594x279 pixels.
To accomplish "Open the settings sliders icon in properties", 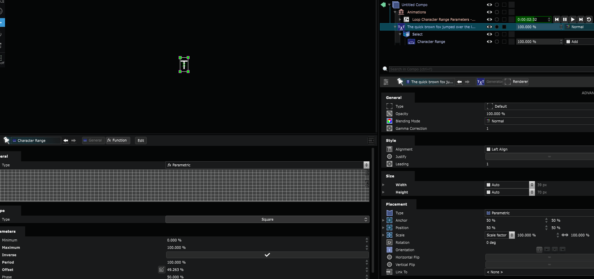I will coord(386,82).
